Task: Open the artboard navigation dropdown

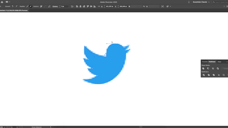Action: click(17, 127)
